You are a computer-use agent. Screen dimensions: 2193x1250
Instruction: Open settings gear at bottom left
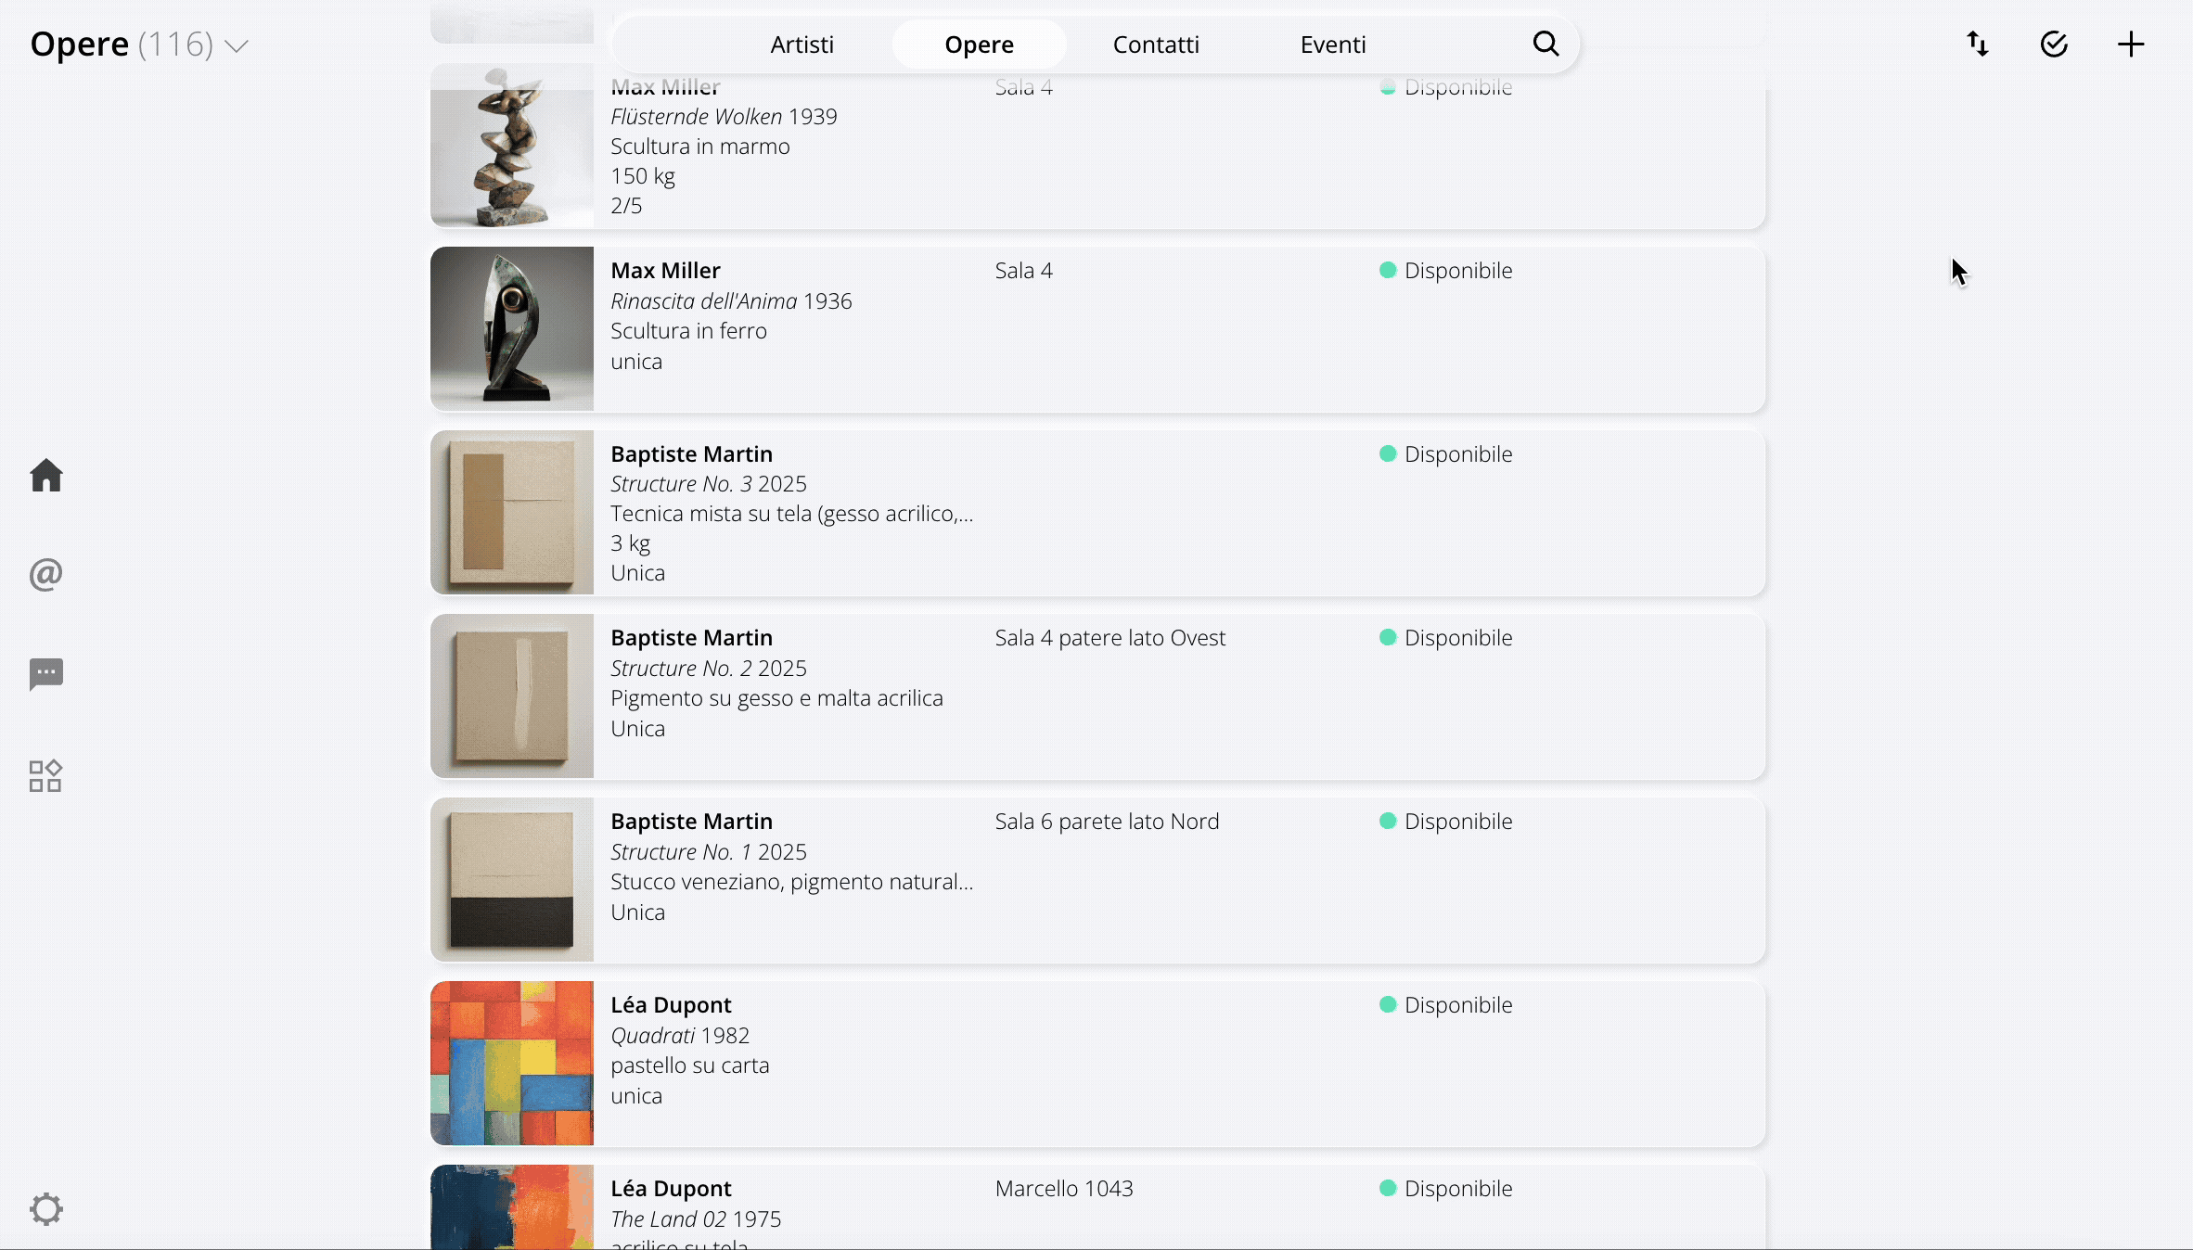click(x=45, y=1208)
